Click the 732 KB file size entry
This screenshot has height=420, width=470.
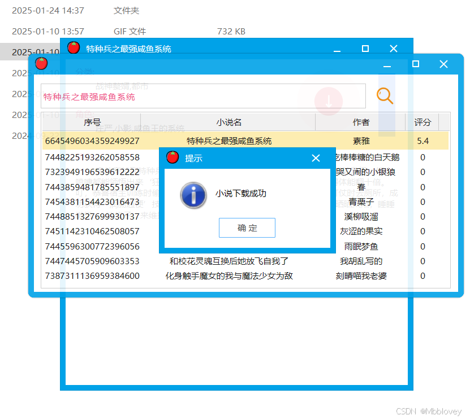[x=231, y=32]
